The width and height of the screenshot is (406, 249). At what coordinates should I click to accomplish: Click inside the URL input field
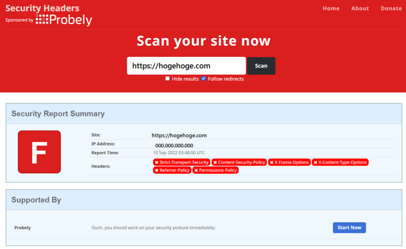point(186,66)
